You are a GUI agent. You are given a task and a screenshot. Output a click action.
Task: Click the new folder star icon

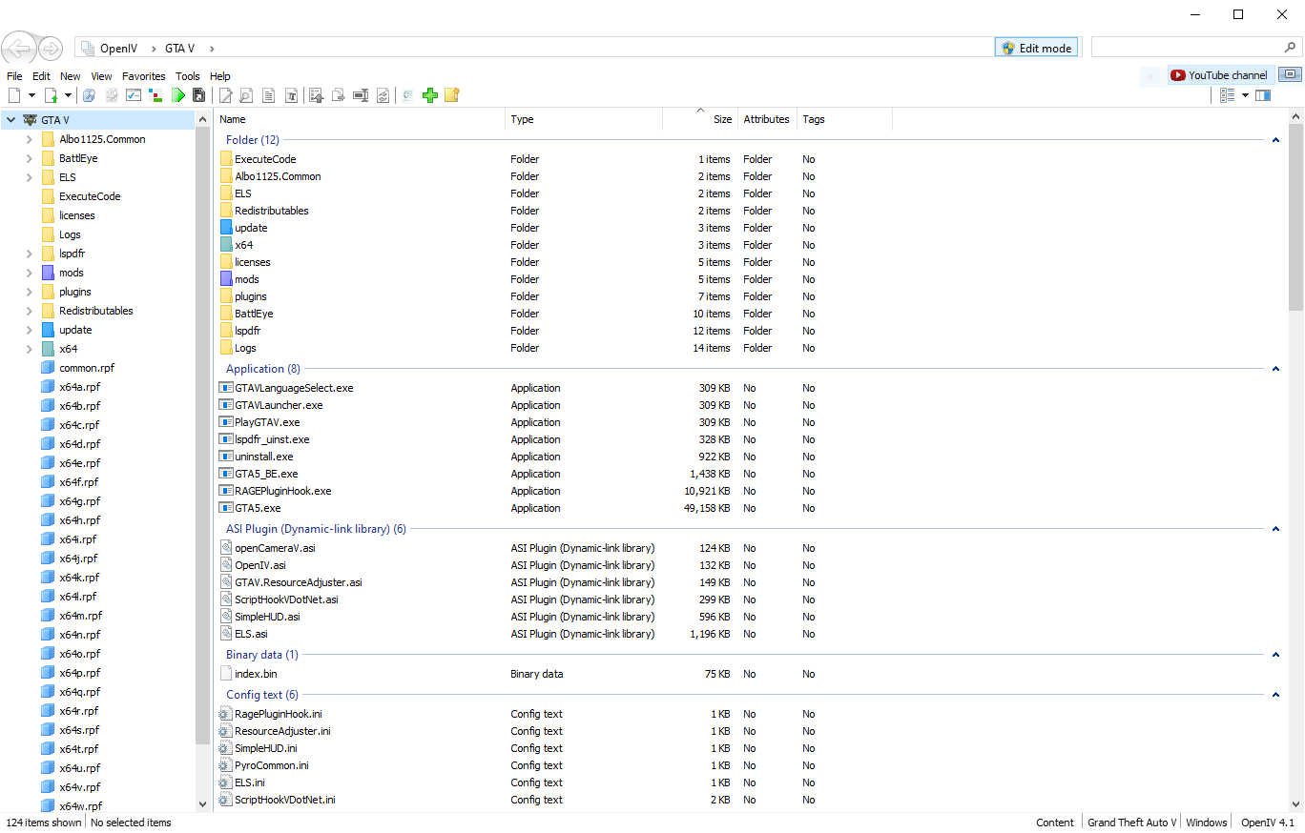point(451,95)
